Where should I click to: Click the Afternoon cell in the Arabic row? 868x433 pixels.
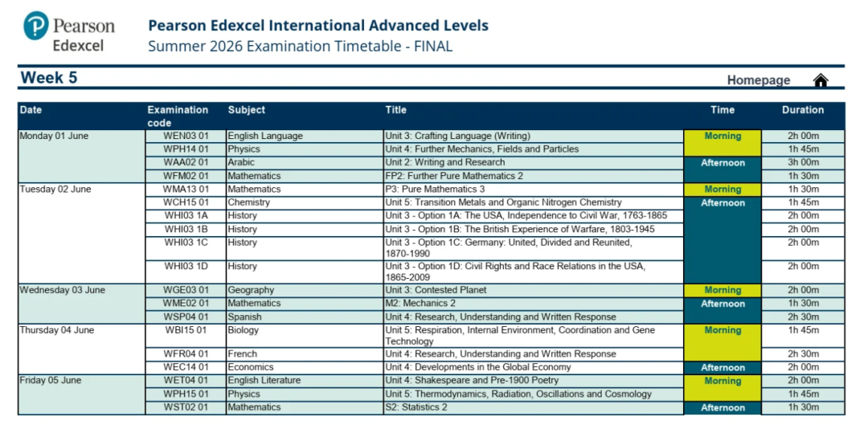tap(722, 163)
